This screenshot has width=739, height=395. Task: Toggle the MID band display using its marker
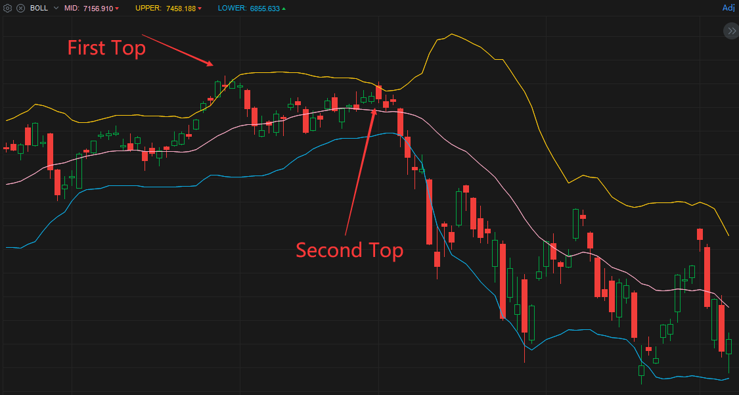click(x=116, y=9)
